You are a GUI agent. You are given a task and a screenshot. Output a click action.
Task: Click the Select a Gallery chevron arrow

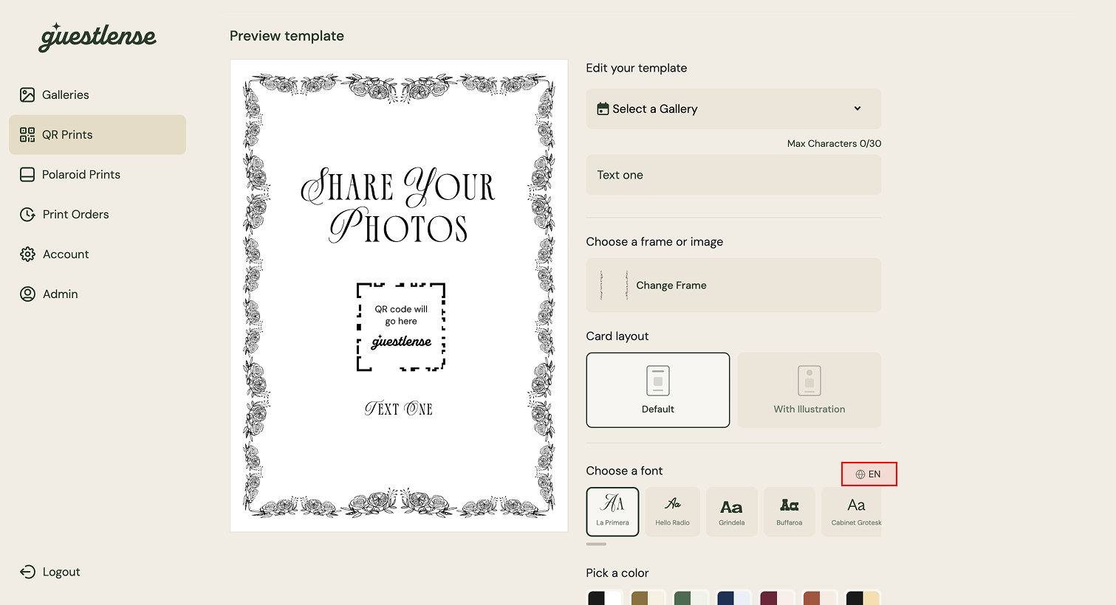[x=857, y=108]
